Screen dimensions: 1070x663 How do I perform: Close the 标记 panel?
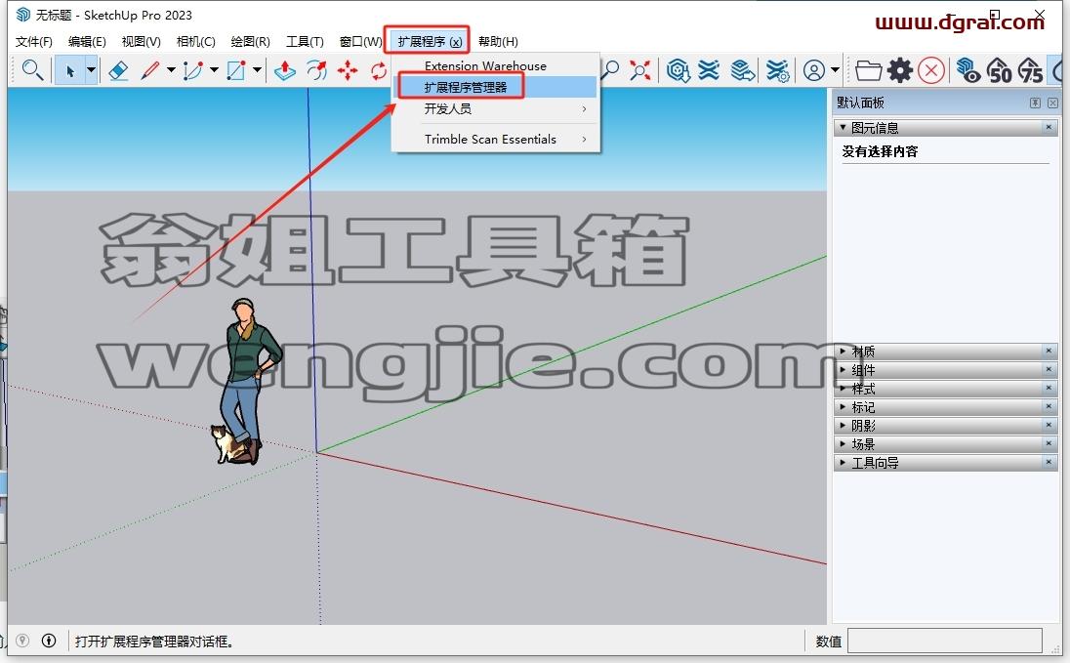pyautogui.click(x=1049, y=406)
